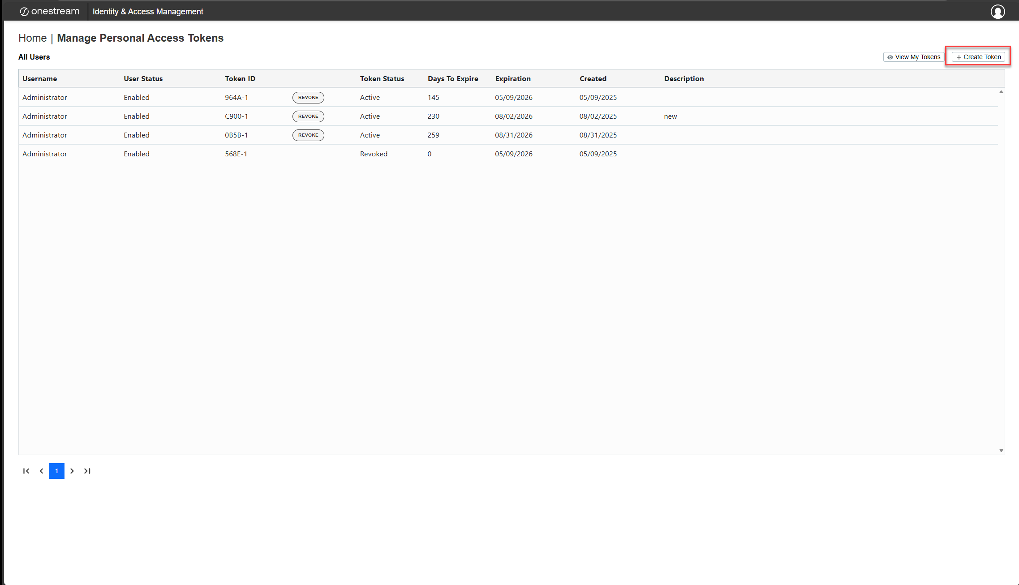This screenshot has width=1019, height=585.
Task: Revoke token C900-1
Action: click(308, 116)
